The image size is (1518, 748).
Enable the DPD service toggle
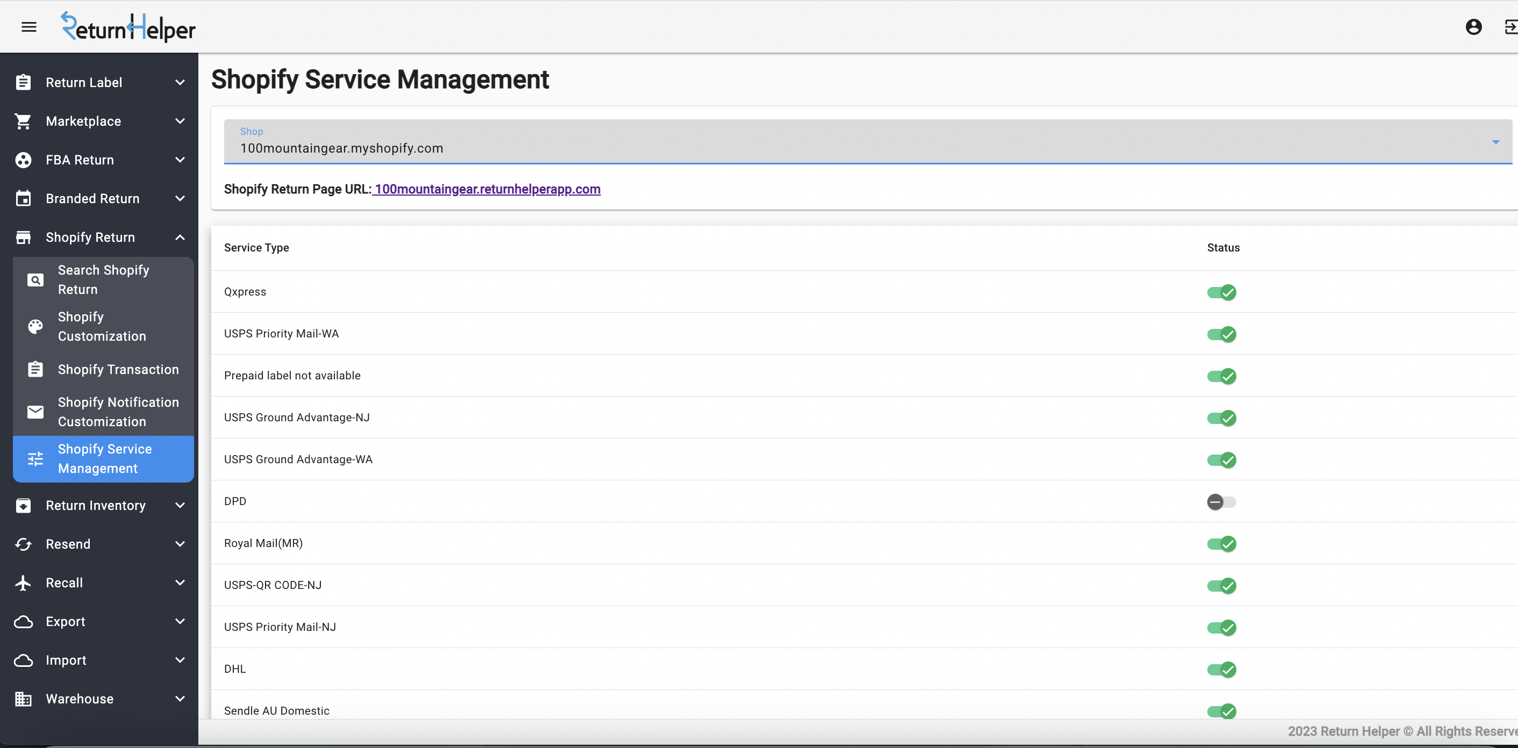(1221, 502)
